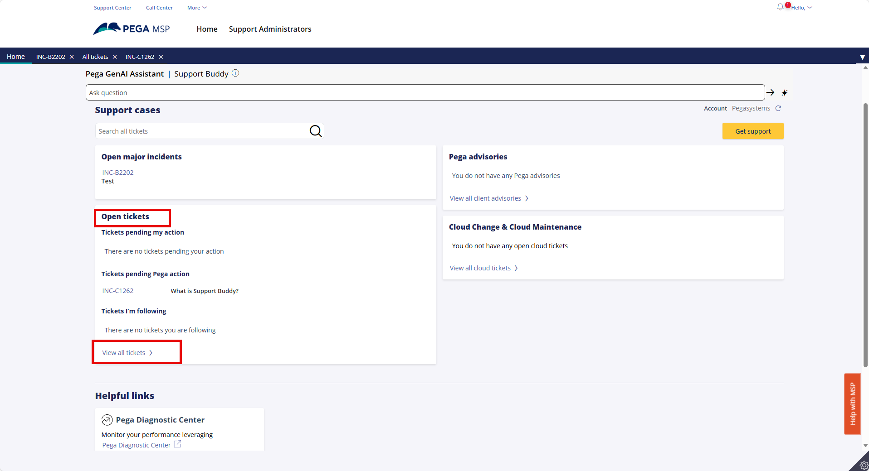Image resolution: width=869 pixels, height=471 pixels.
Task: Click the search magnifier in Search all tickets
Action: tap(316, 131)
